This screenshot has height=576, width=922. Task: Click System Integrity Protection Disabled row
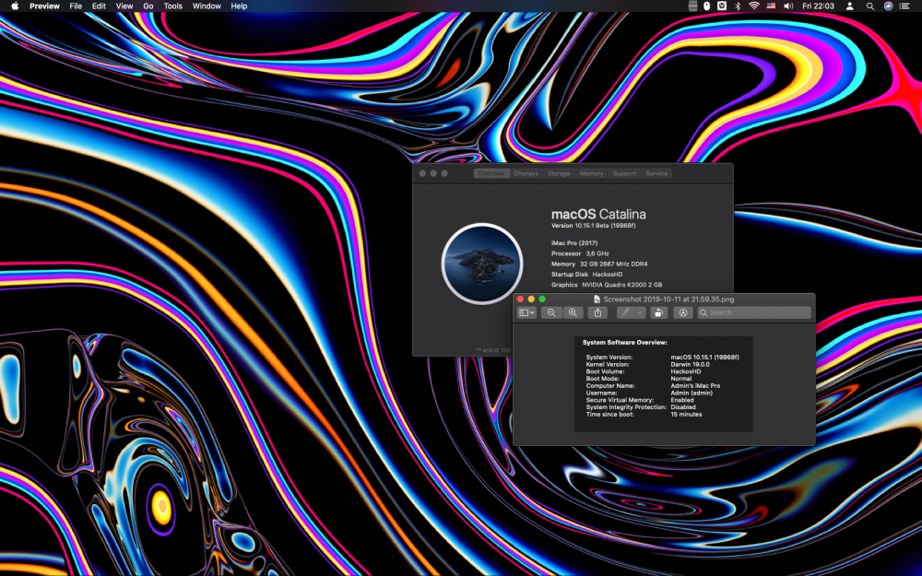(x=641, y=406)
